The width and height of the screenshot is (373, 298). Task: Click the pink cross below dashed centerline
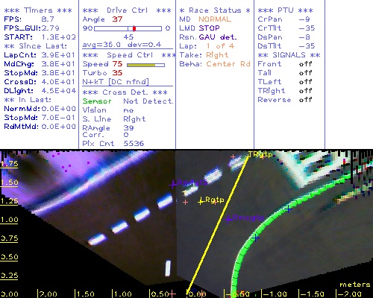pos(185,203)
